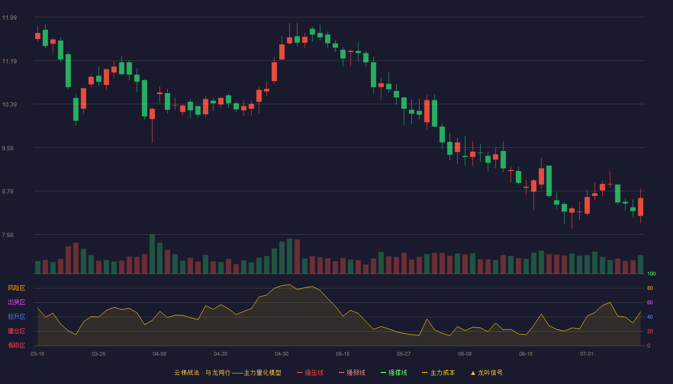
Task: Hide the 强弱线 series via its label
Action: (x=356, y=372)
